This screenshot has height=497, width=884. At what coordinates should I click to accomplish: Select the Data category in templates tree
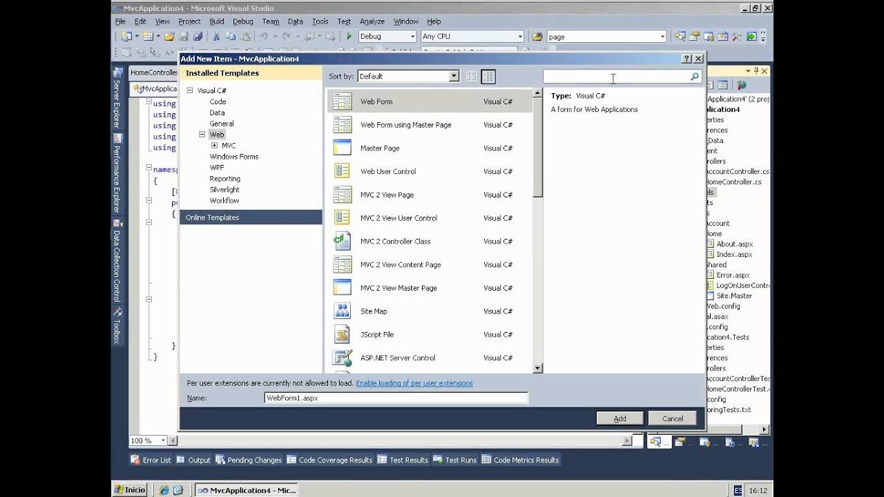[x=217, y=113]
